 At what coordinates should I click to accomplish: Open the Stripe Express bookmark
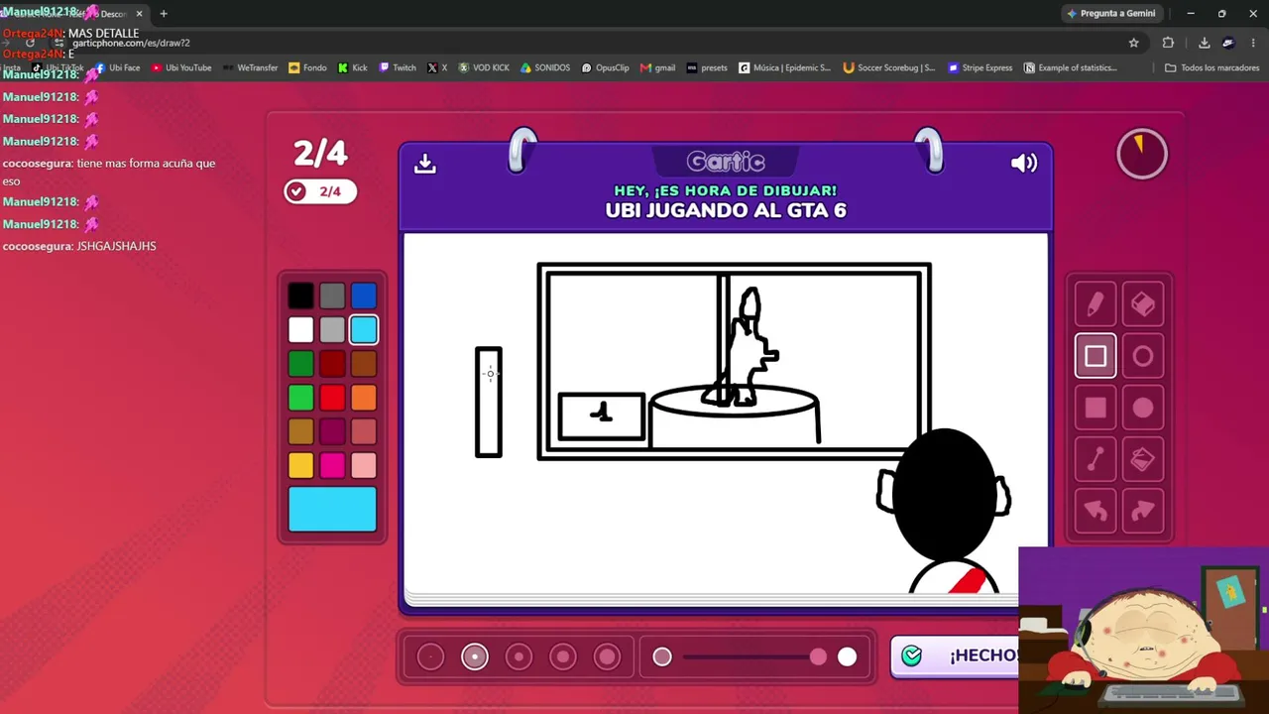(981, 67)
